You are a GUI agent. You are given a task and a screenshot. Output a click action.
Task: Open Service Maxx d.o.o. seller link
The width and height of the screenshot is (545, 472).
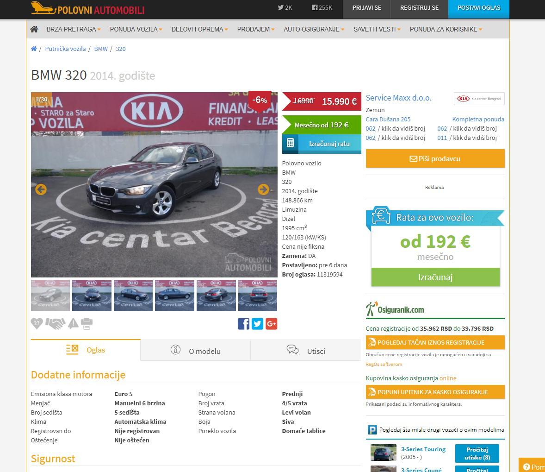tap(398, 98)
